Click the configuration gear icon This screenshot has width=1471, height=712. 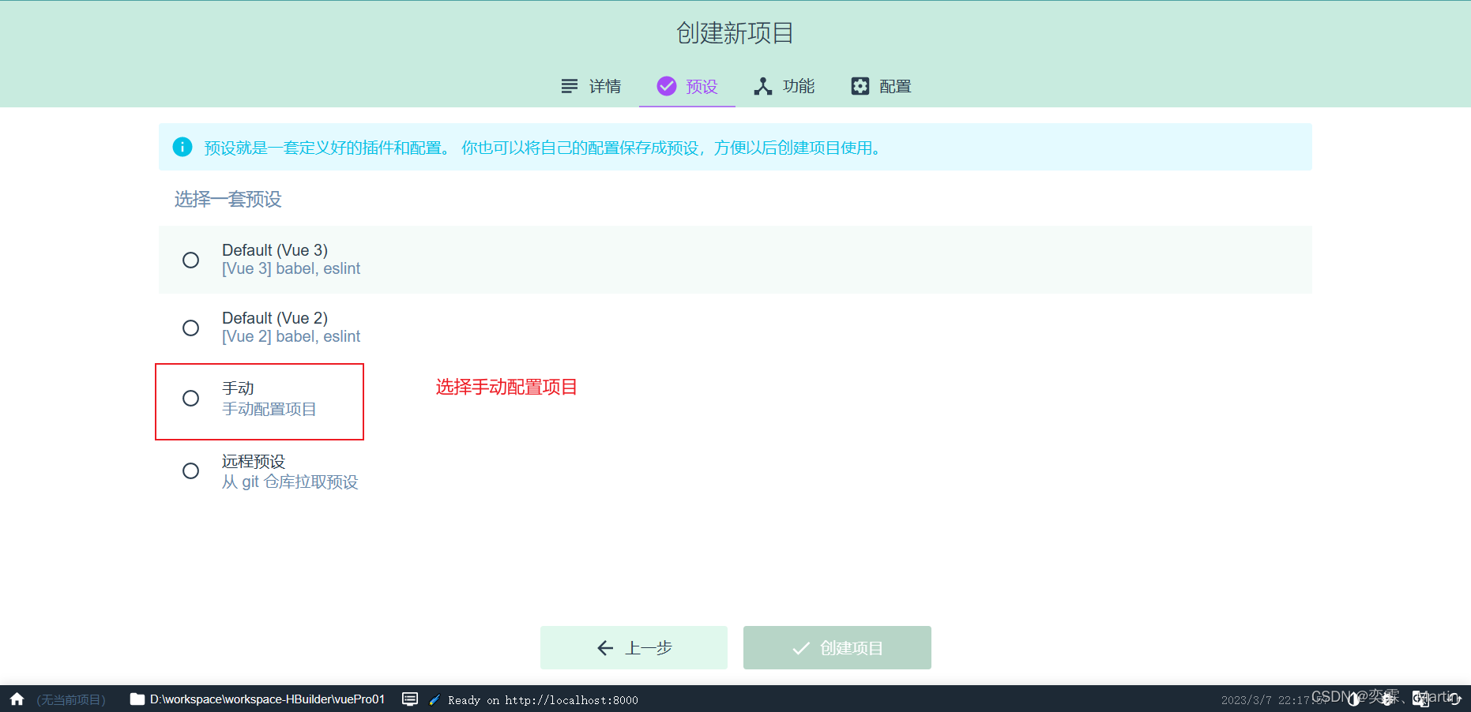coord(860,86)
